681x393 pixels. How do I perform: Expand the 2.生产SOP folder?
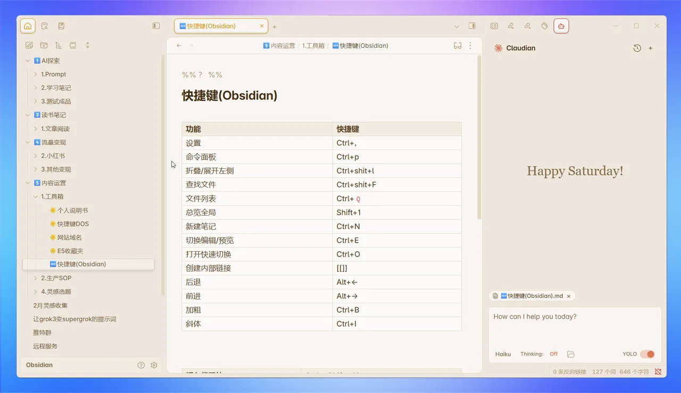[x=36, y=278]
